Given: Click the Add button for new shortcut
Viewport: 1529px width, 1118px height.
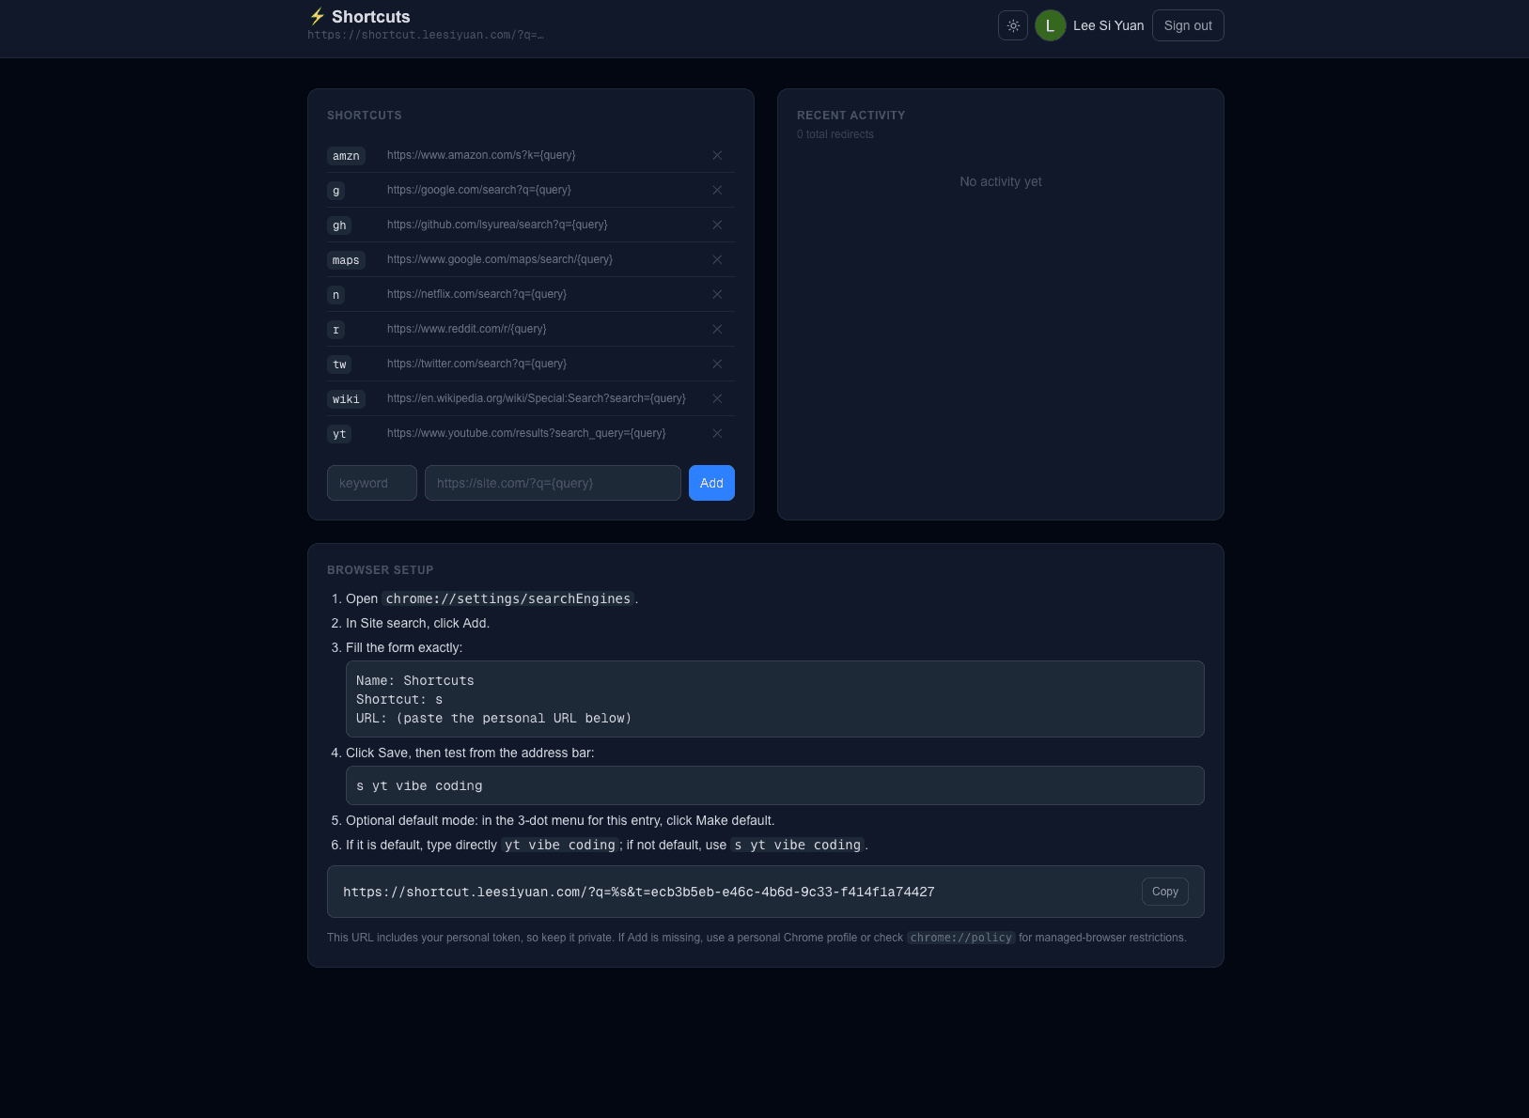Looking at the screenshot, I should (711, 482).
